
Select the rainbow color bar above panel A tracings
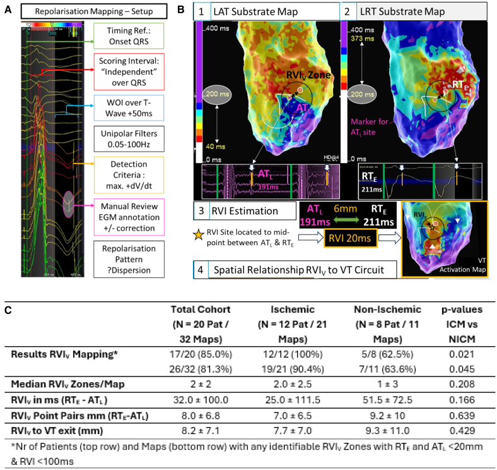[x=53, y=24]
